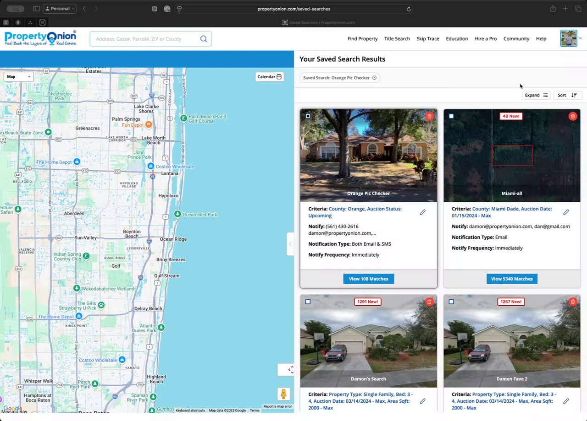
Task: Toggle the map fullscreen view icon
Action: 290,370
